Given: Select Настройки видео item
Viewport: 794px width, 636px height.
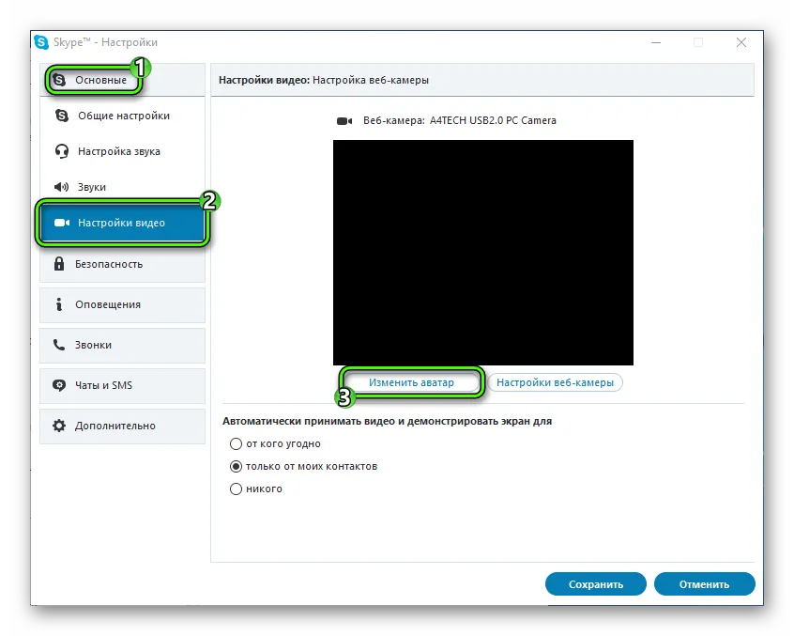Looking at the screenshot, I should click(122, 223).
